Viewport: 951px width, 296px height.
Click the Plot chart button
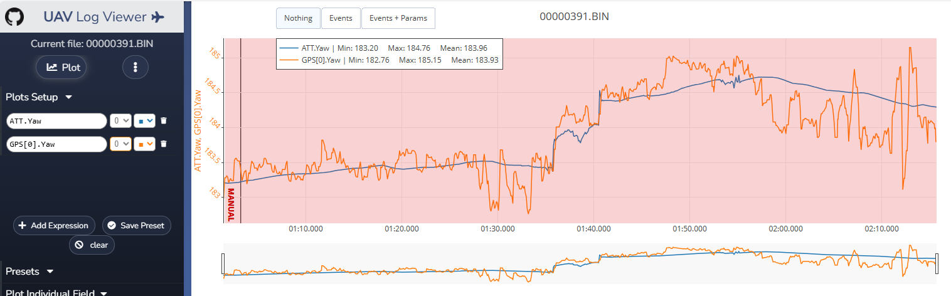click(64, 67)
